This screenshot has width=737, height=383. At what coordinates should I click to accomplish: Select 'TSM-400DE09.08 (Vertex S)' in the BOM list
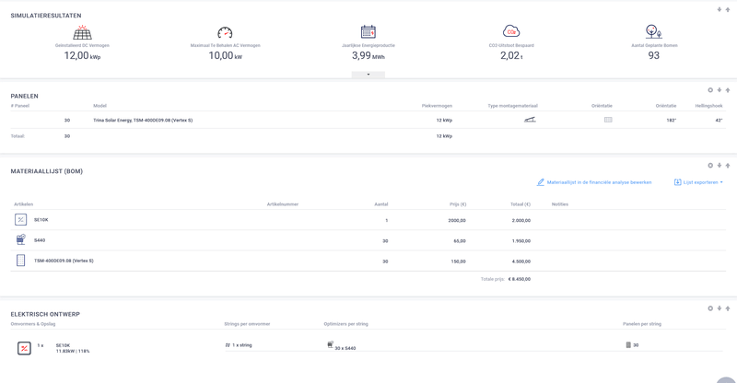64,261
